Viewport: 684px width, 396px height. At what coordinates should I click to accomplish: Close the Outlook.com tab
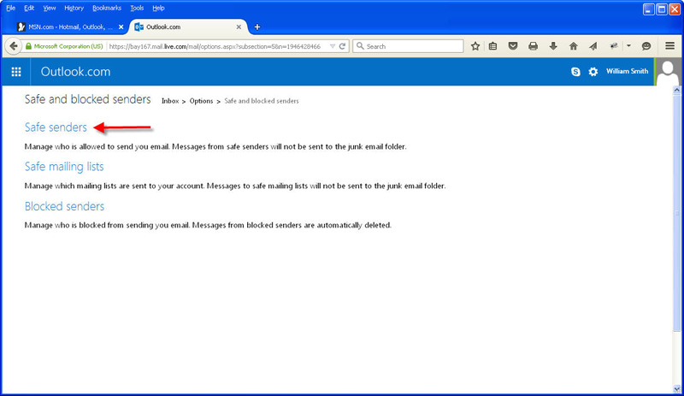239,27
